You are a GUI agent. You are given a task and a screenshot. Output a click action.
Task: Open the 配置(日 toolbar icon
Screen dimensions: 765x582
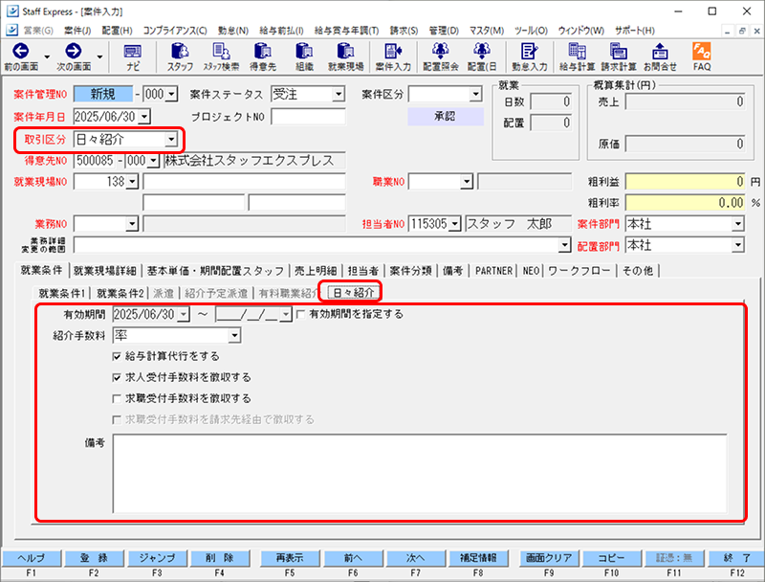(x=482, y=57)
